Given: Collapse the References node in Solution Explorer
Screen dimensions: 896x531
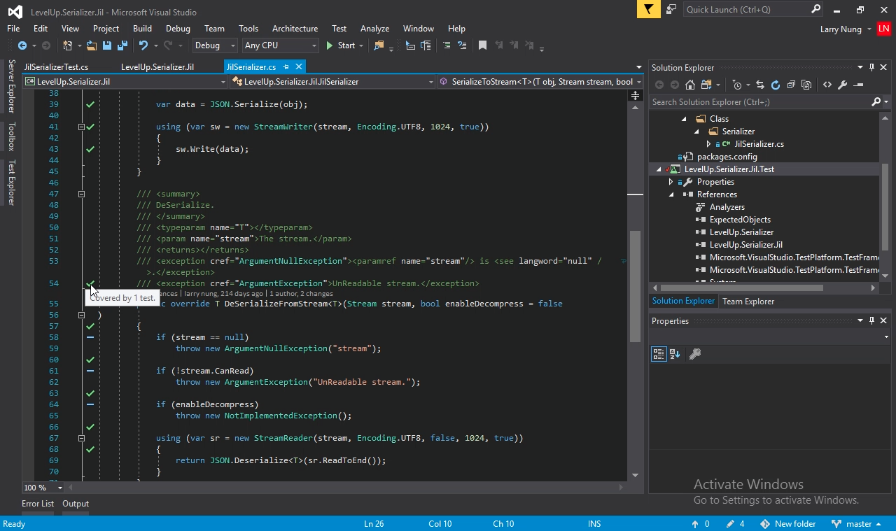Looking at the screenshot, I should pos(671,194).
